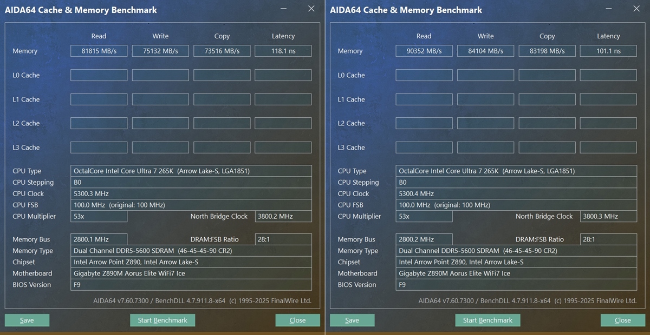Click CPU FSB value in right window
The width and height of the screenshot is (650, 335).
pyautogui.click(x=516, y=205)
